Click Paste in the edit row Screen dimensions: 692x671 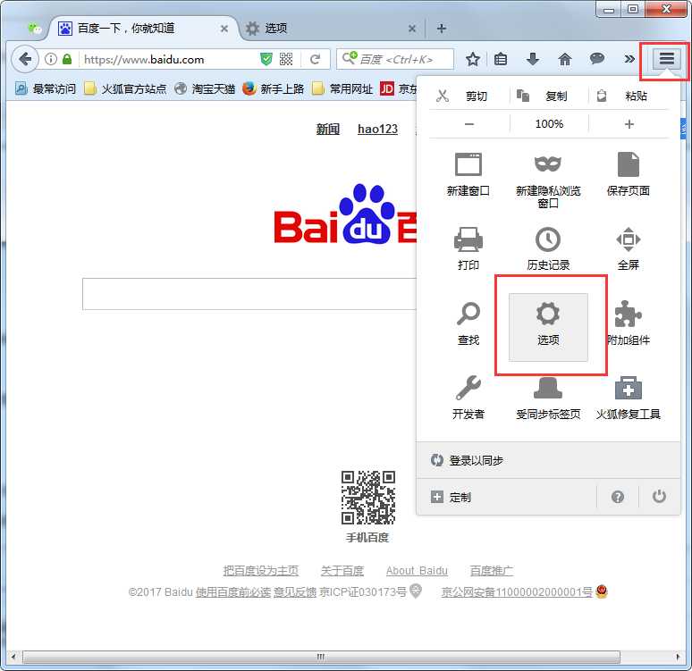point(629,96)
